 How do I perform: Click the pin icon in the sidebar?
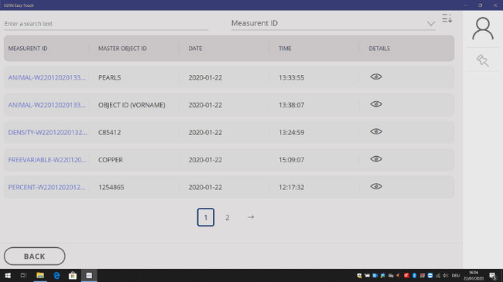[482, 60]
